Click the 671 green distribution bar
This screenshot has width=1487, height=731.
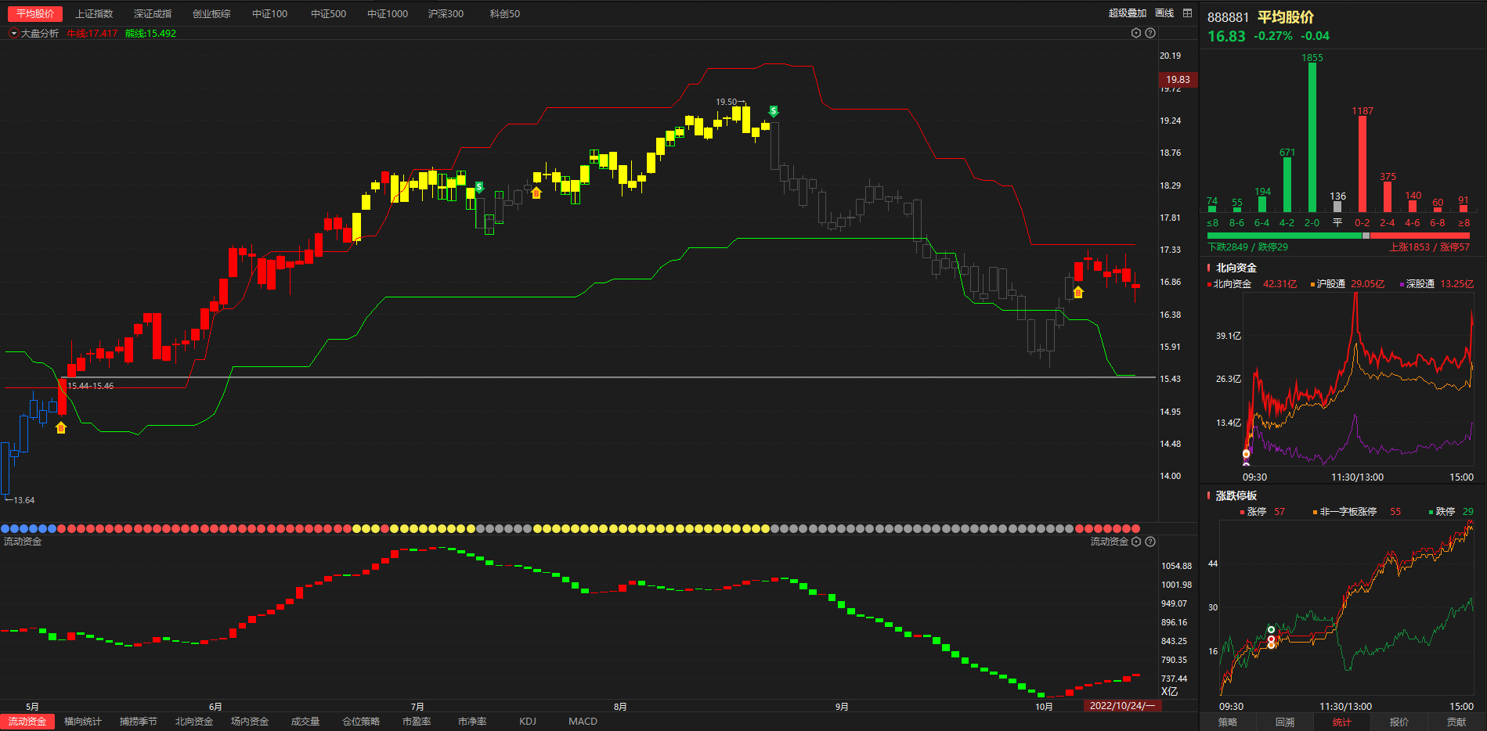pyautogui.click(x=1287, y=185)
